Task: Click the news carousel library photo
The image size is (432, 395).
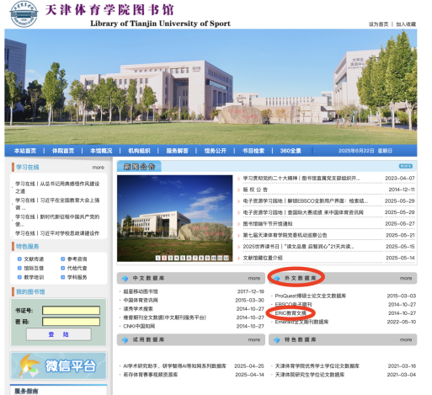Action: (175, 218)
